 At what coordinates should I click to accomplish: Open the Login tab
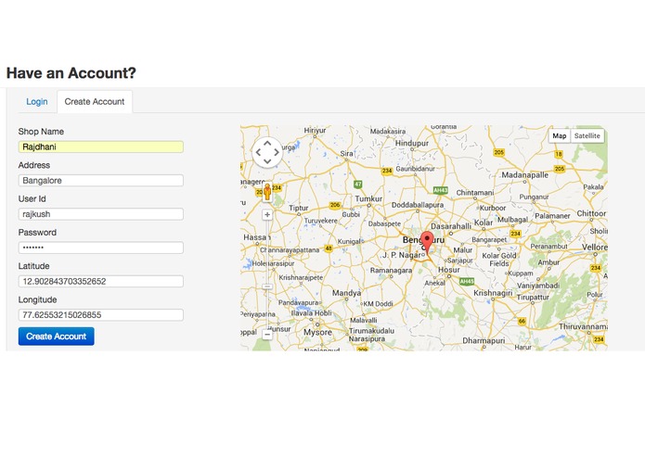37,101
